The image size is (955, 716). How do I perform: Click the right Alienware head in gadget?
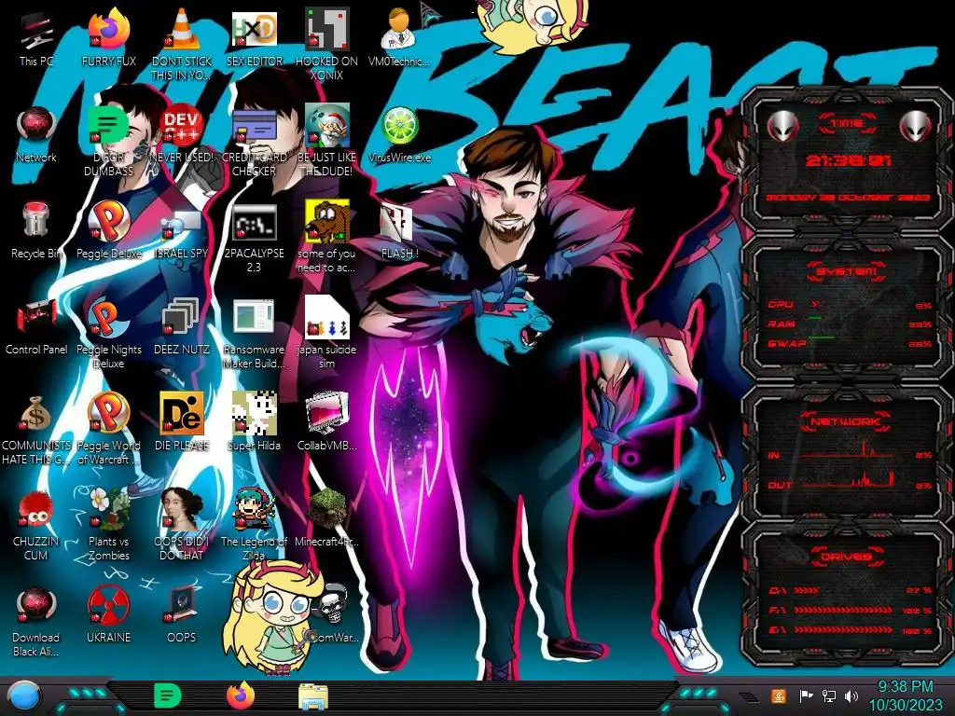[x=915, y=126]
